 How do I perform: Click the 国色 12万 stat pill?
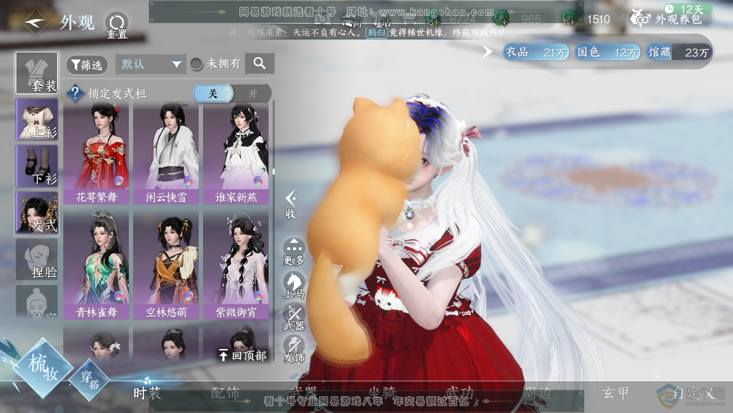[607, 52]
